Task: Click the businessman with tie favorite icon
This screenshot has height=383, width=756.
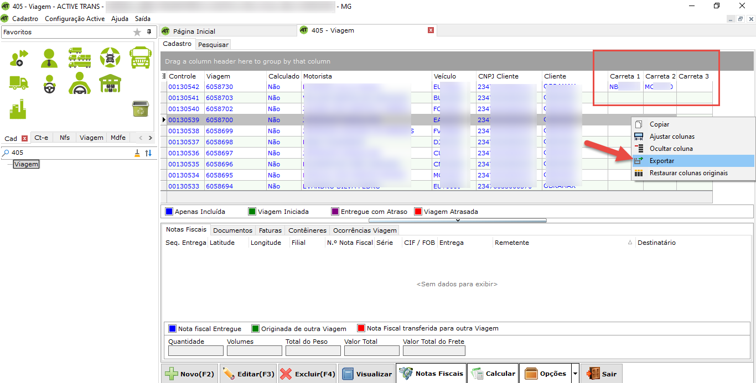Action: (x=49, y=57)
